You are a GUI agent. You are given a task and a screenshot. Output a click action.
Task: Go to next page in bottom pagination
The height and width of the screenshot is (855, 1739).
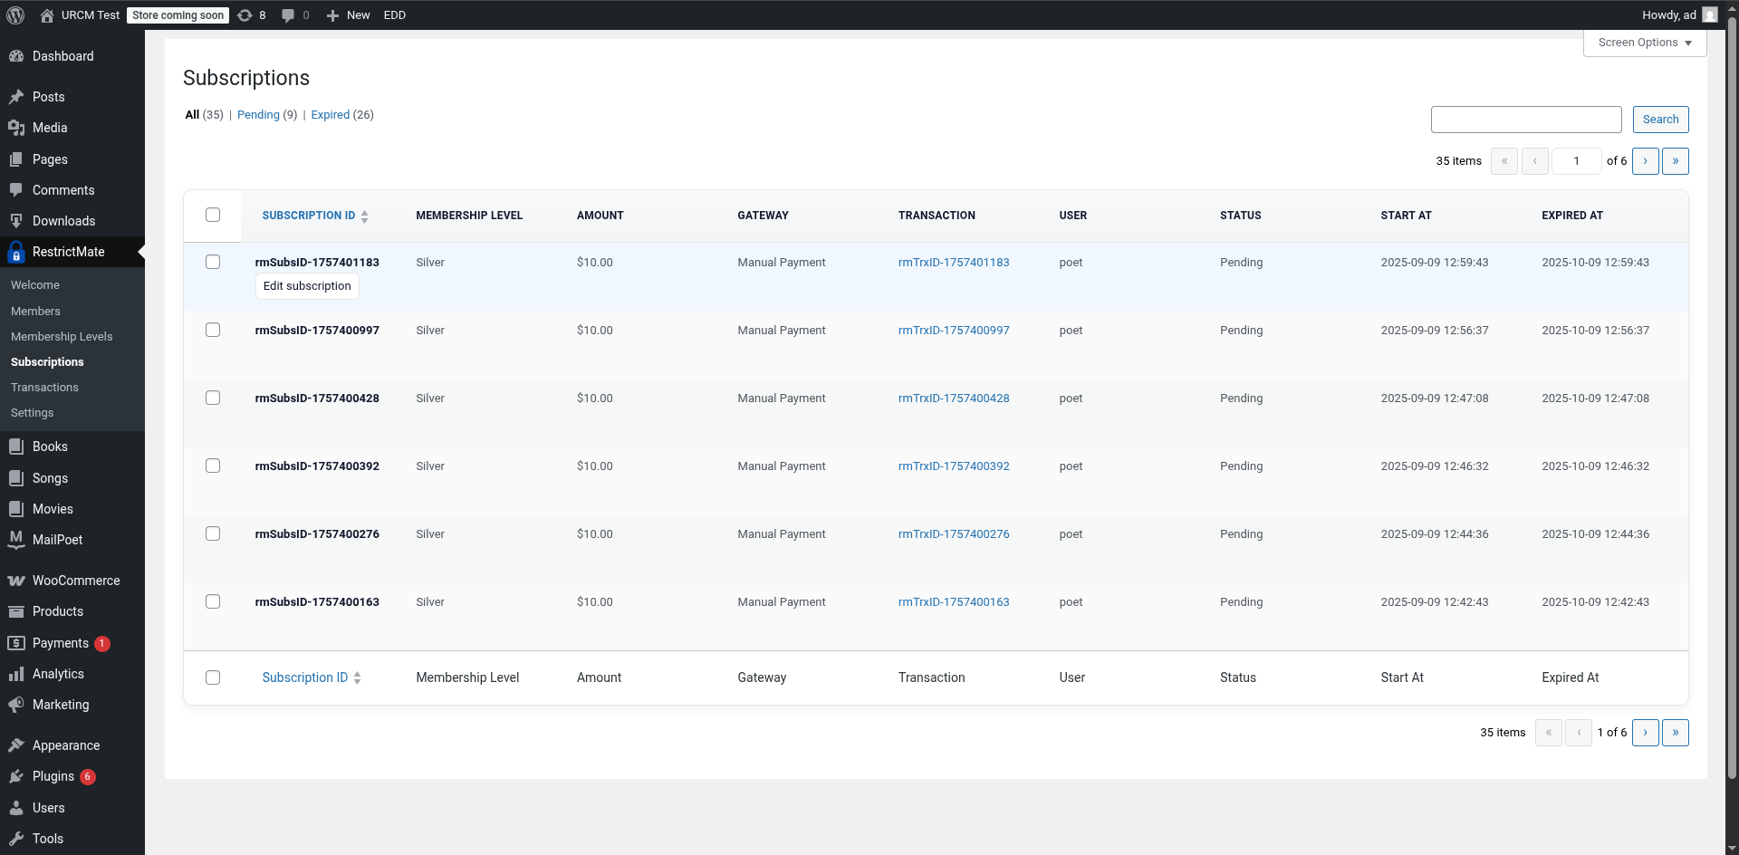(1646, 733)
